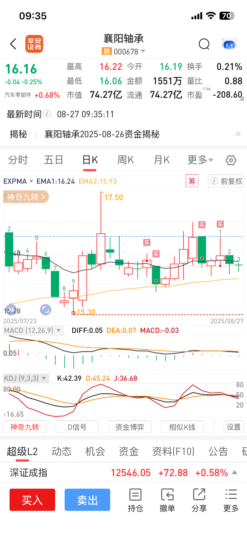Open the EXPMA indicator dropdown
This screenshot has width=247, height=536.
(x=18, y=181)
